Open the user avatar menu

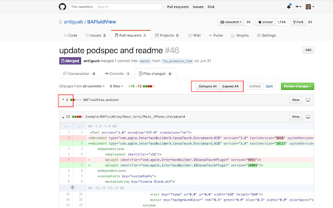pyautogui.click(x=310, y=7)
